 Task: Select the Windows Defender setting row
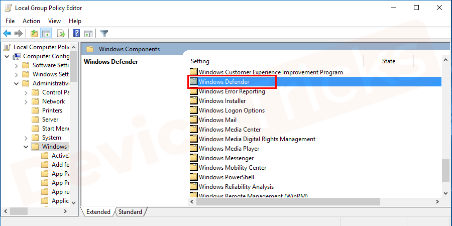tap(315, 82)
